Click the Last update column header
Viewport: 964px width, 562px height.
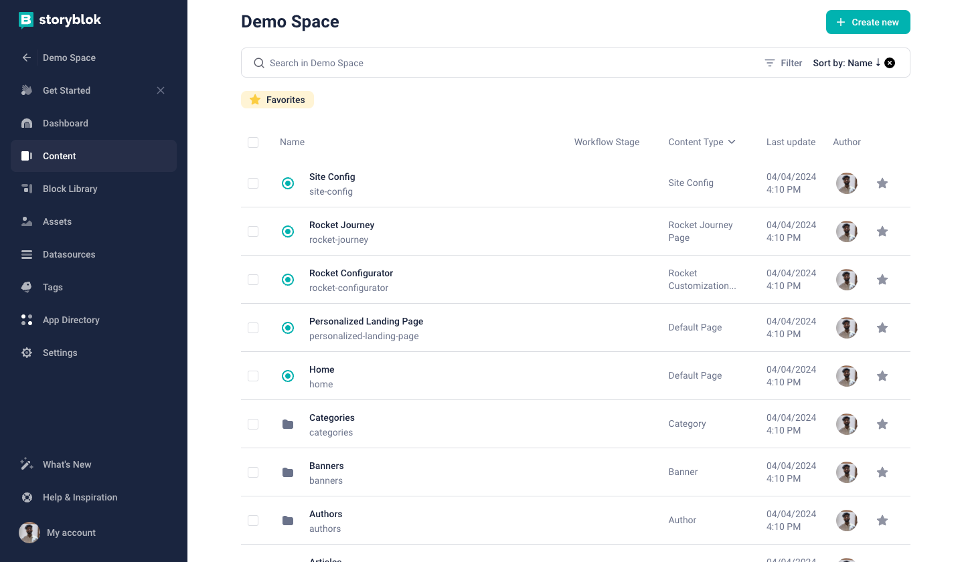(791, 142)
